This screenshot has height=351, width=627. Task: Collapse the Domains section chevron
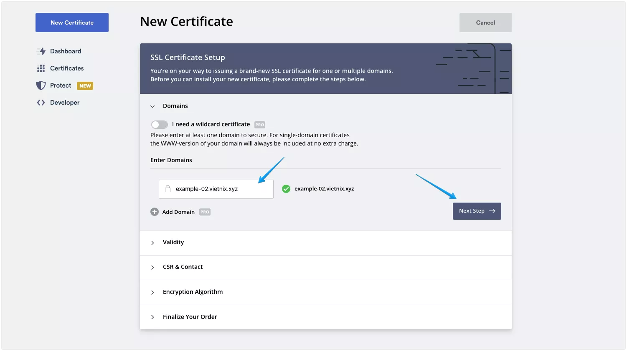153,106
